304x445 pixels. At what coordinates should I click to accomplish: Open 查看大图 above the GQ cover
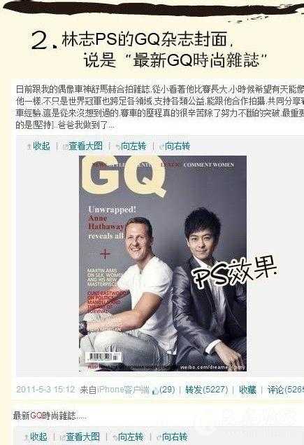pyautogui.click(x=85, y=146)
